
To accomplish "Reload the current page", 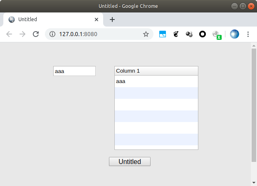I will [x=36, y=34].
